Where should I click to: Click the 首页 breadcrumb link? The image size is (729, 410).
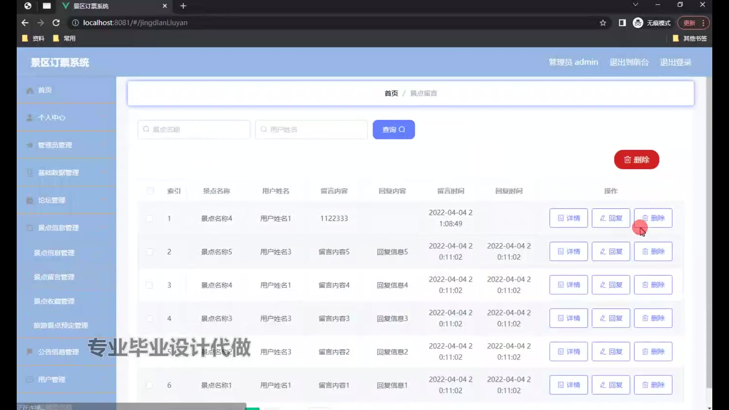(391, 93)
